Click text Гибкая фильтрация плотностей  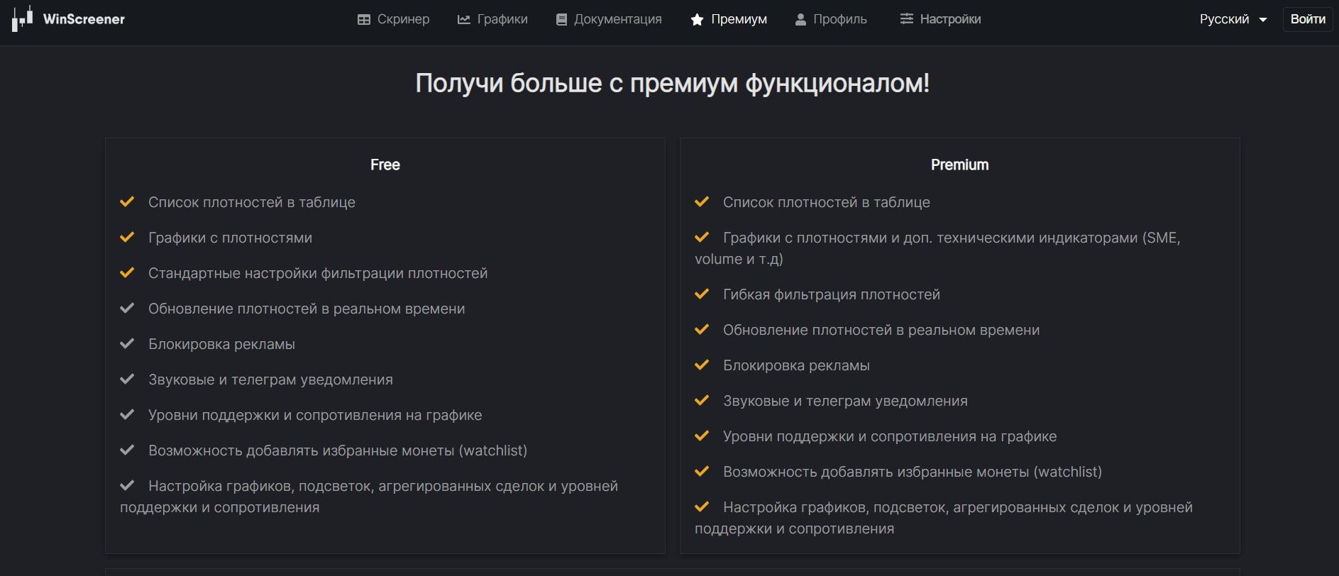(x=832, y=294)
